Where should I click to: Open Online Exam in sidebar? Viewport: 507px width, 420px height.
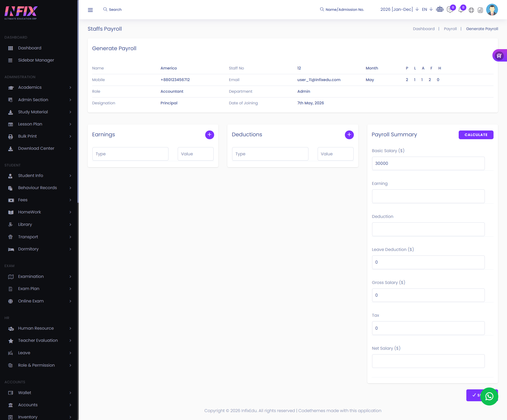[31, 301]
